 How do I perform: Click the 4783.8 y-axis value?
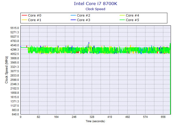coord(15,41)
